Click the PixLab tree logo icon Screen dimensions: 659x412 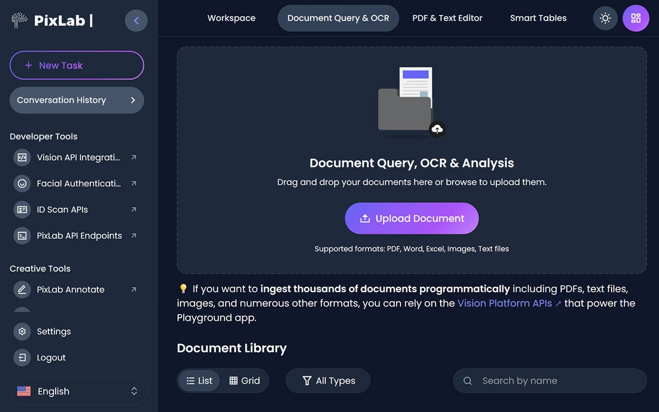(19, 21)
